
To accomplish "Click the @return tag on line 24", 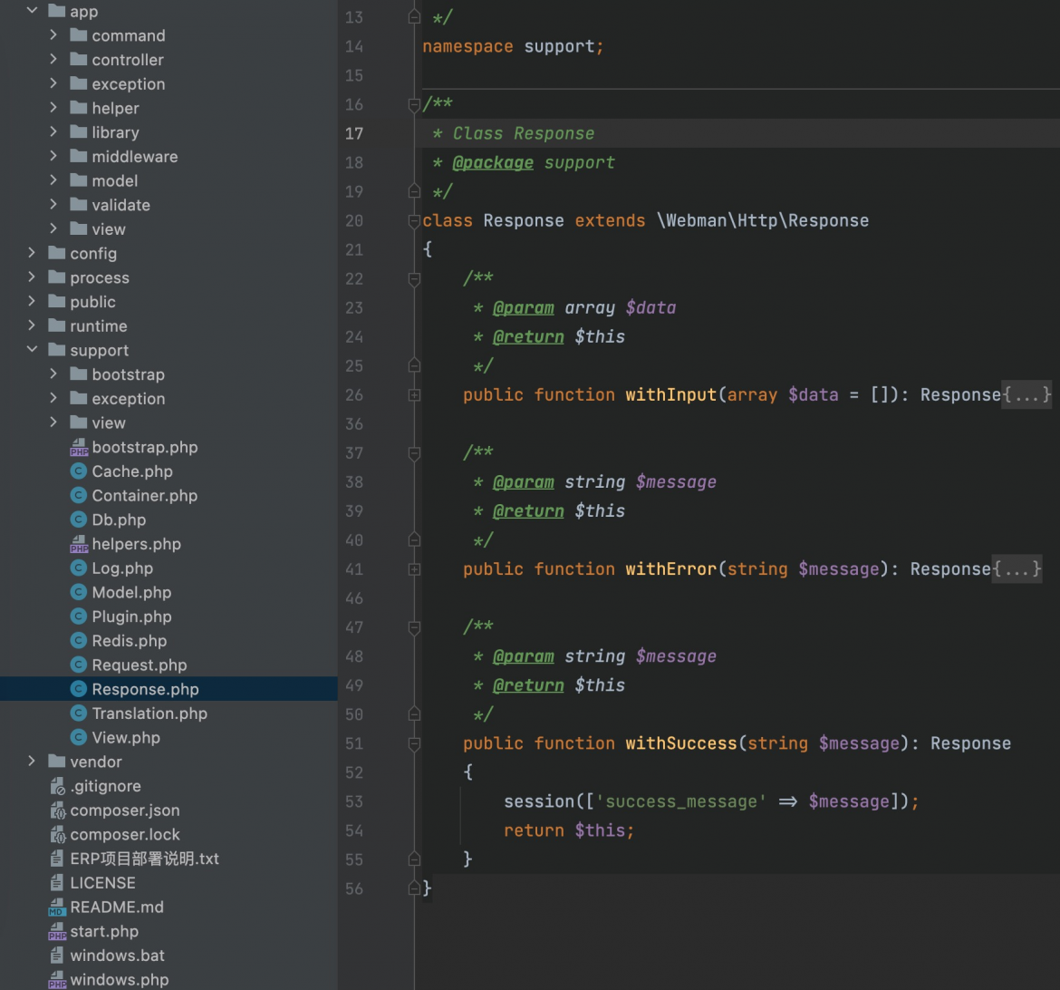I will [x=529, y=337].
